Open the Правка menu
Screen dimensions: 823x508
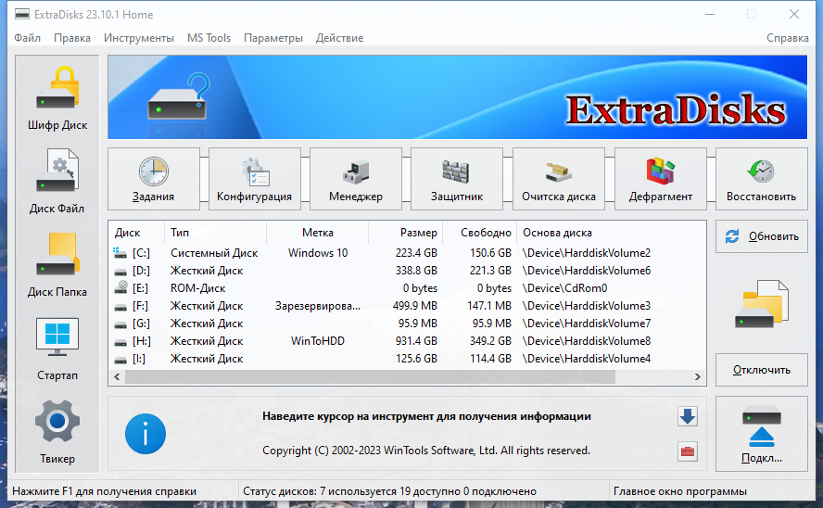(x=72, y=38)
